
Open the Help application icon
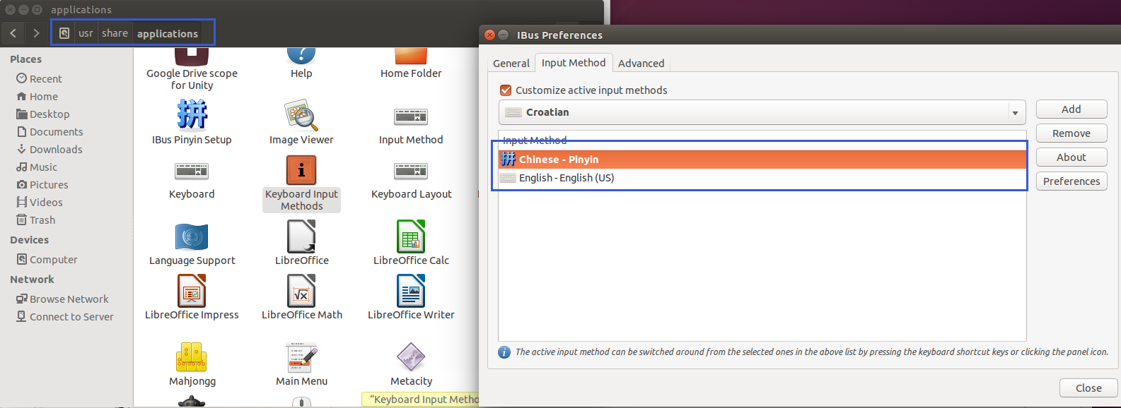click(301, 56)
